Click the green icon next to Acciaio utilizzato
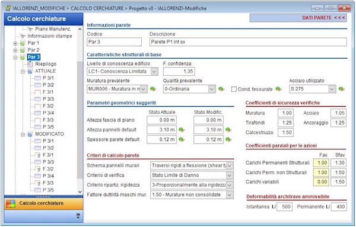 coord(342,89)
